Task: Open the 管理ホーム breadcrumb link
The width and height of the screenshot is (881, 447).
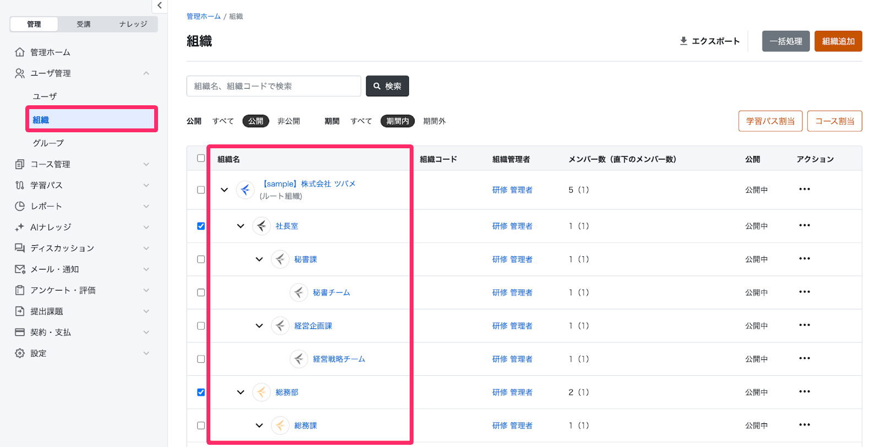Action: point(204,17)
